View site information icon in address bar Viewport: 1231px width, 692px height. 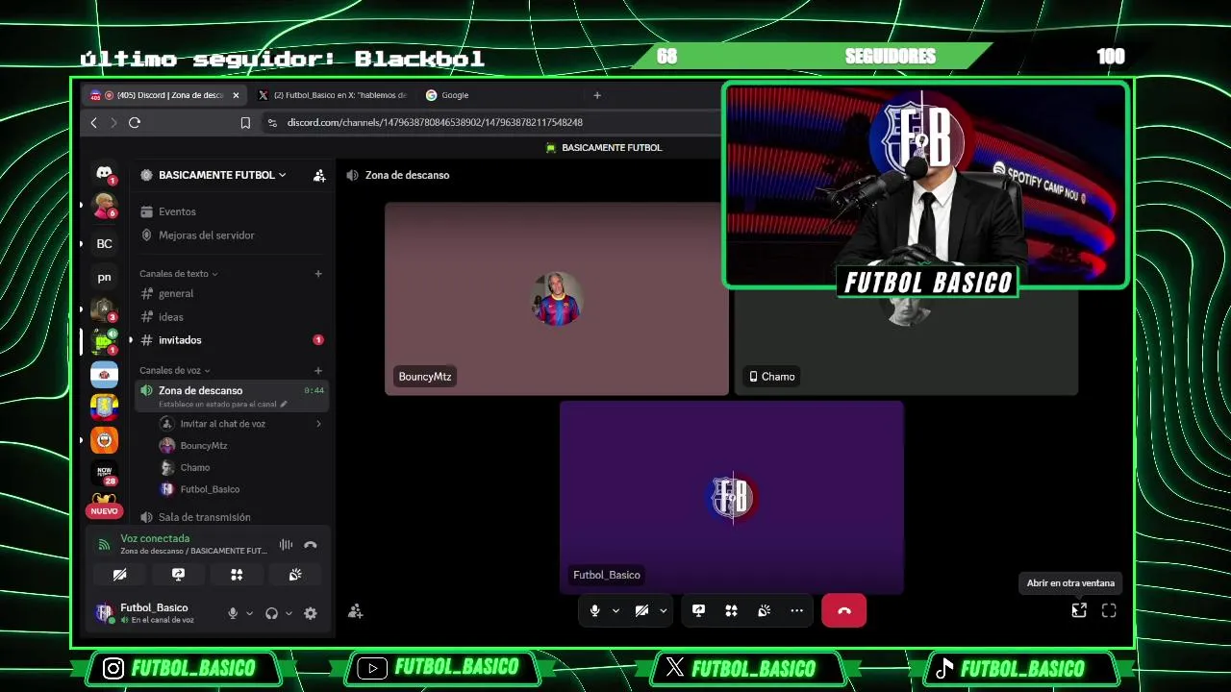272,123
